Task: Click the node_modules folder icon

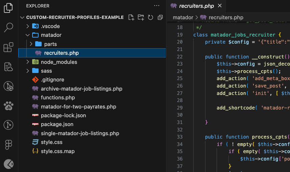Action: (35, 62)
